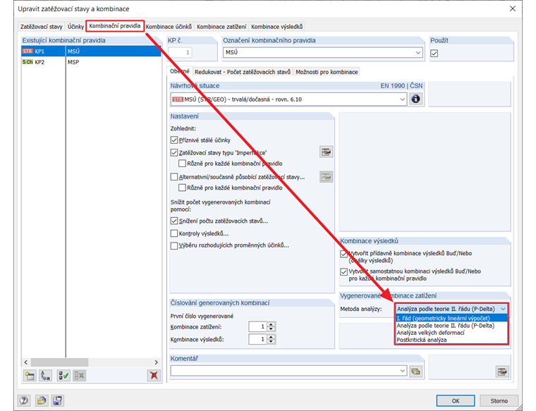Click into the Kombinace výsledků number field
This screenshot has width=536, height=411.
coord(257,339)
